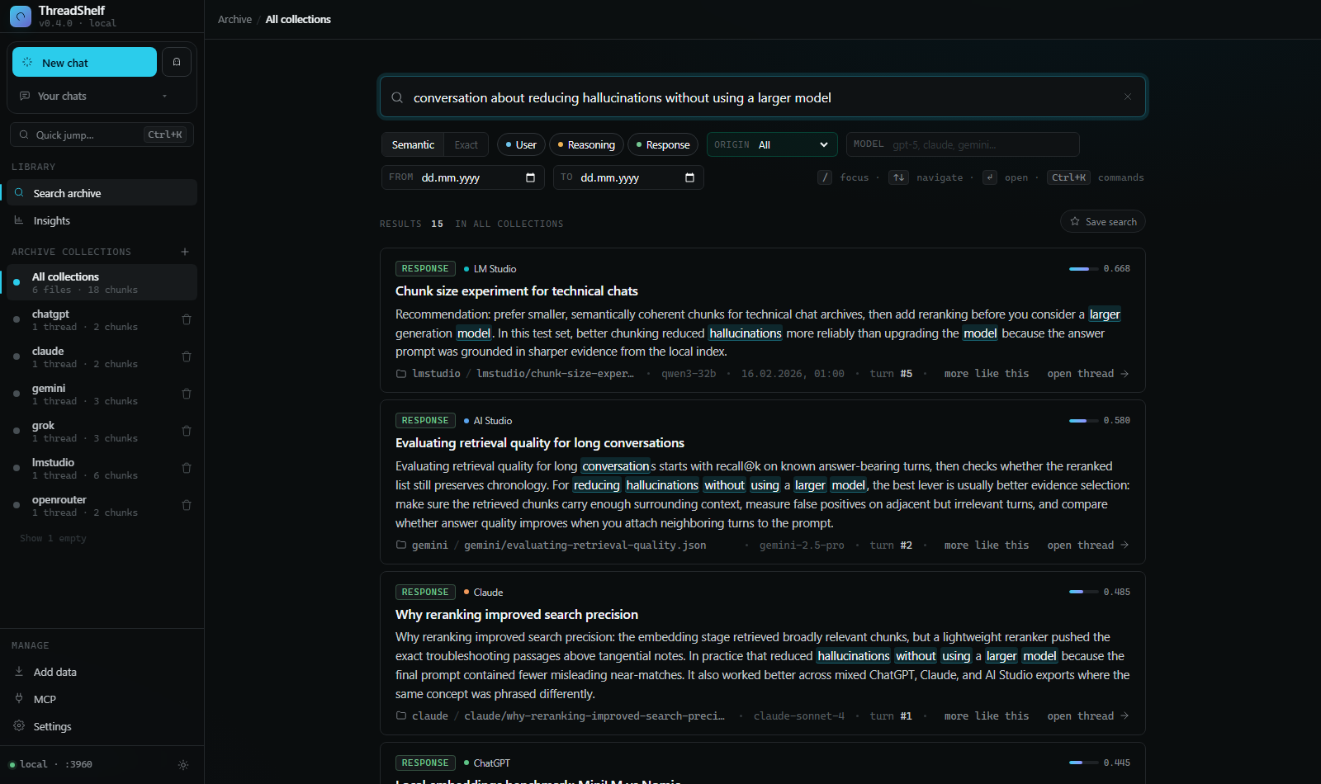Viewport: 1321px width, 784px height.
Task: Switch search mode to Semantic
Action: pyautogui.click(x=413, y=144)
